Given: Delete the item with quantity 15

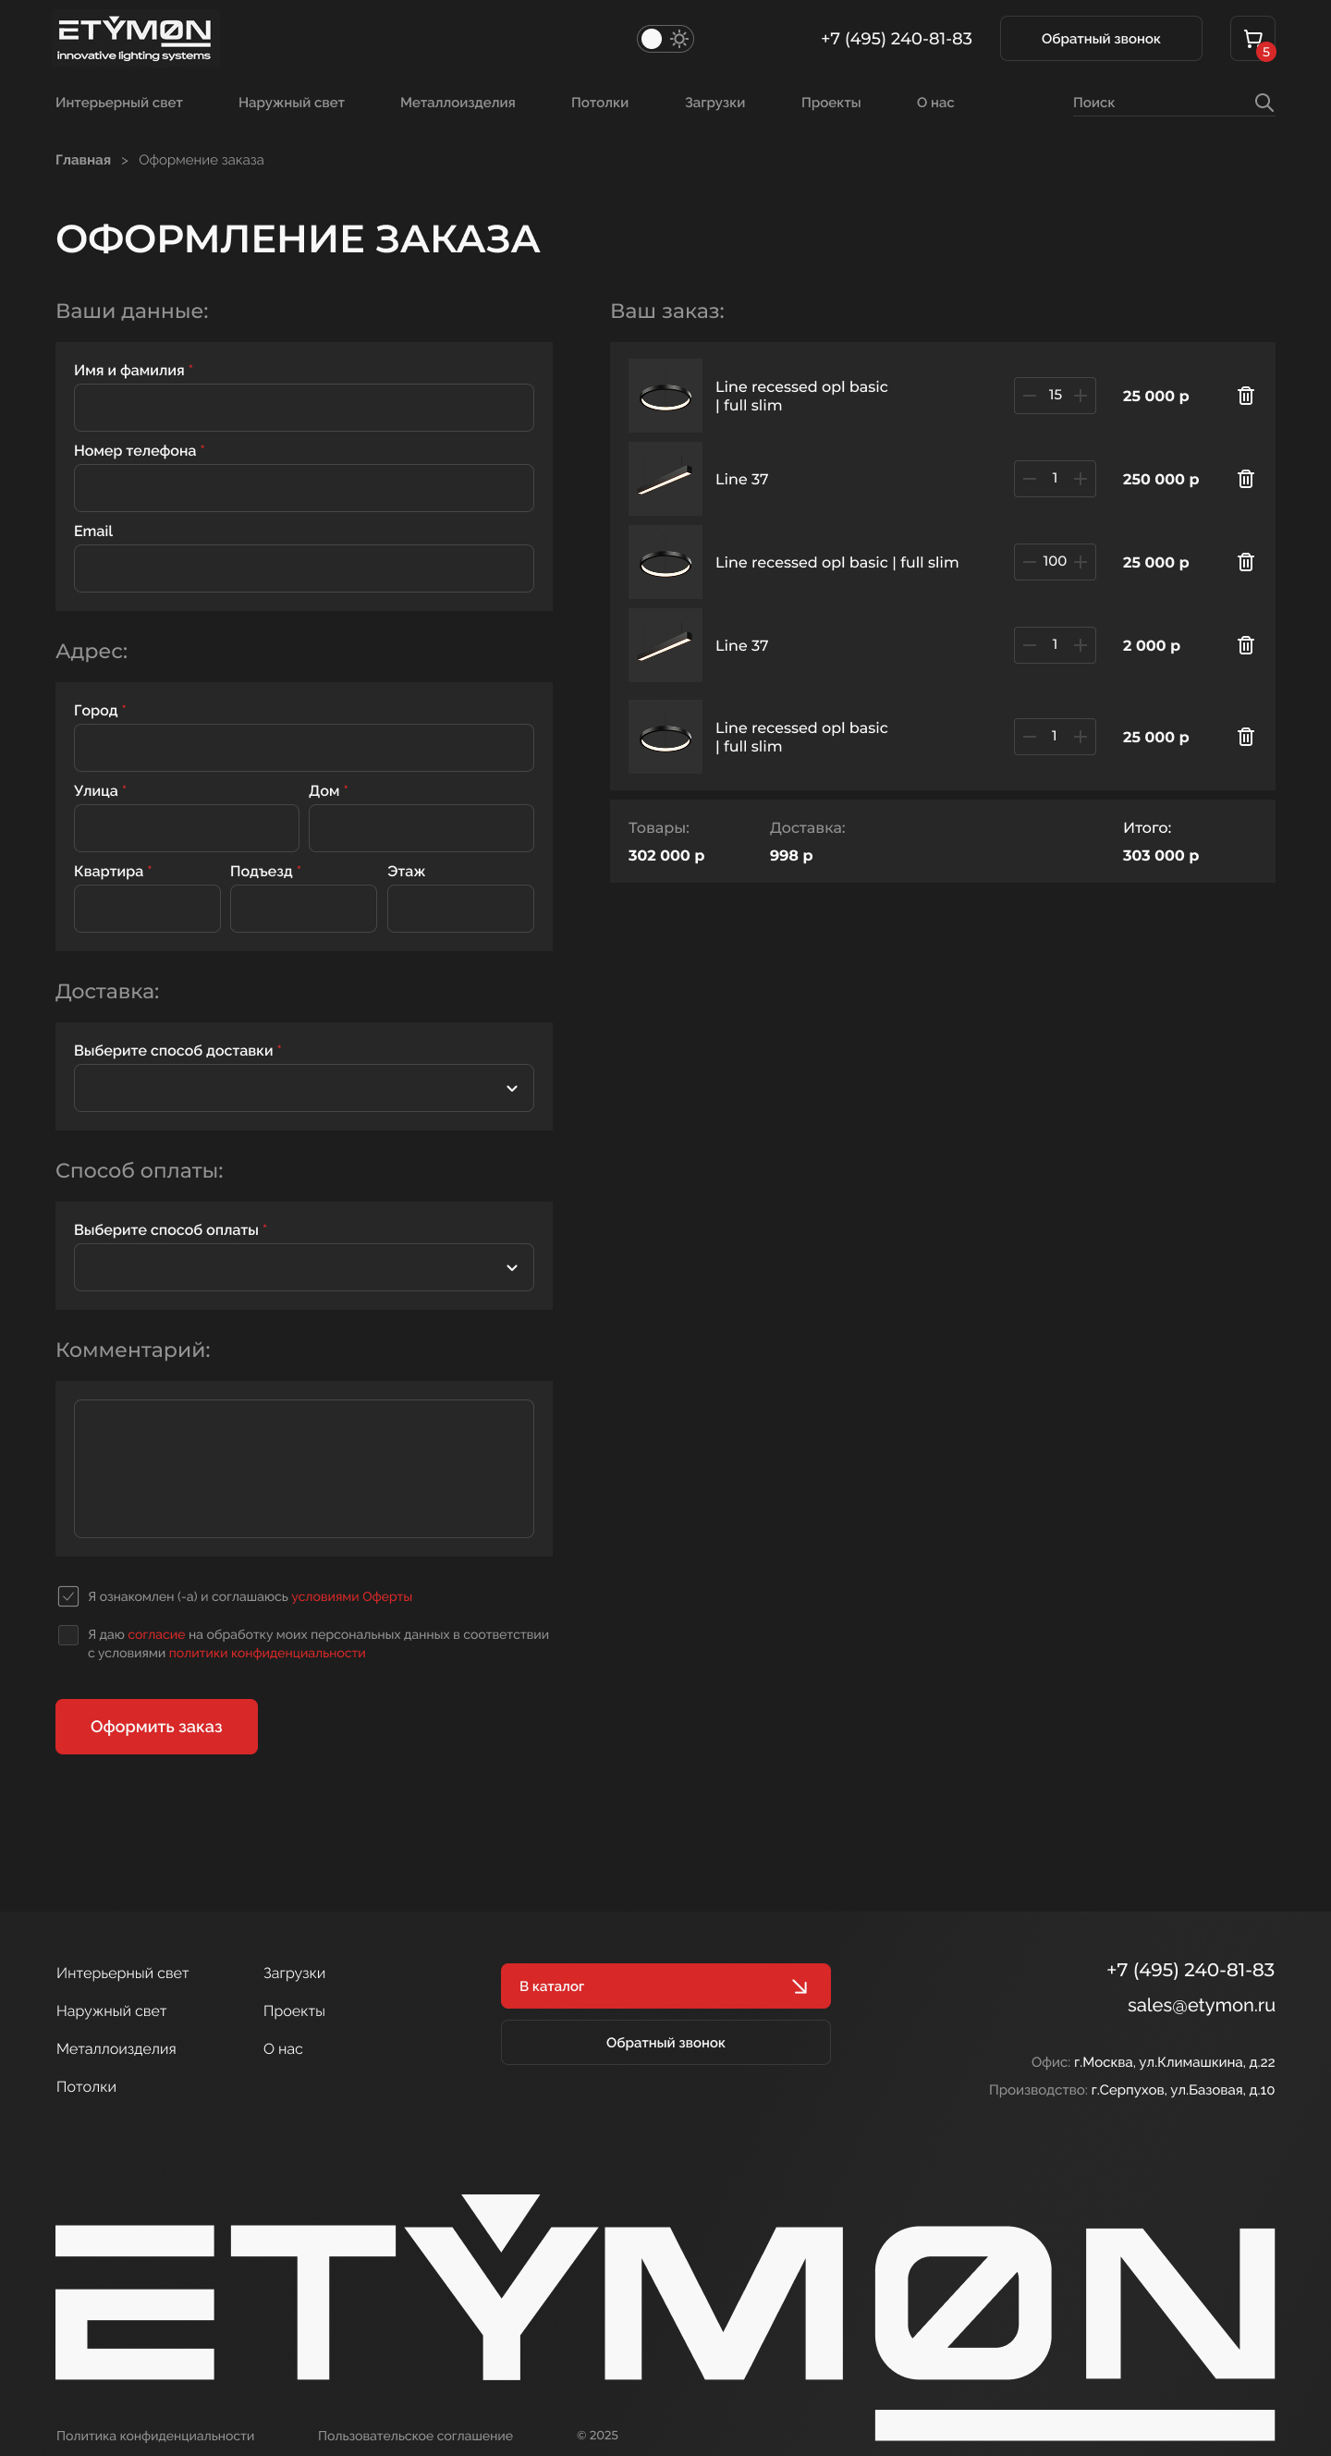Looking at the screenshot, I should [1245, 396].
